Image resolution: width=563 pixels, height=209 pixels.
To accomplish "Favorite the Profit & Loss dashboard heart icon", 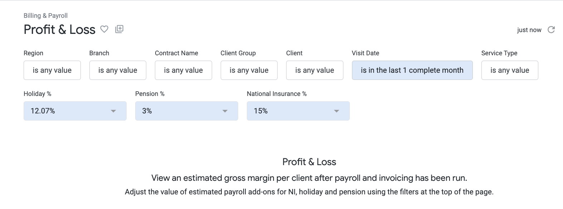I will click(104, 29).
